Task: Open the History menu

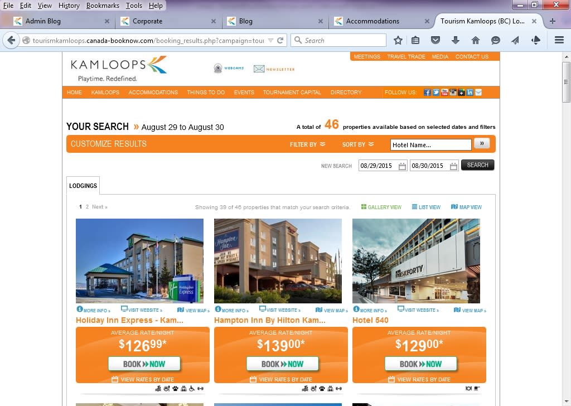Action: [x=69, y=6]
